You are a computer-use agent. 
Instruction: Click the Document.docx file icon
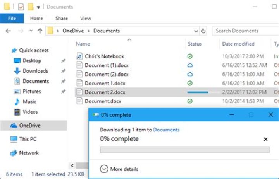coord(79,101)
